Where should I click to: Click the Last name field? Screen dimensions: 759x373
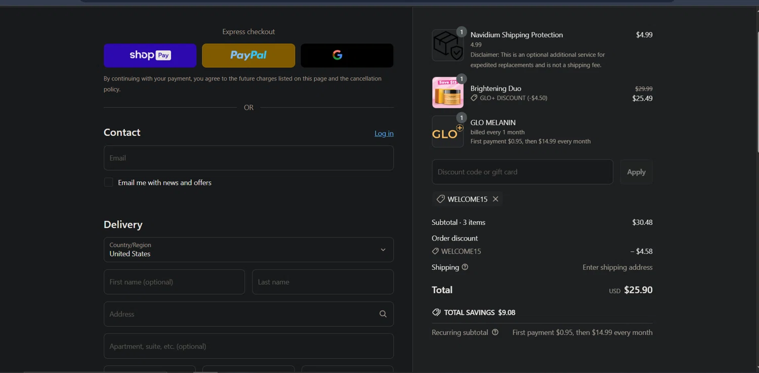coord(323,282)
